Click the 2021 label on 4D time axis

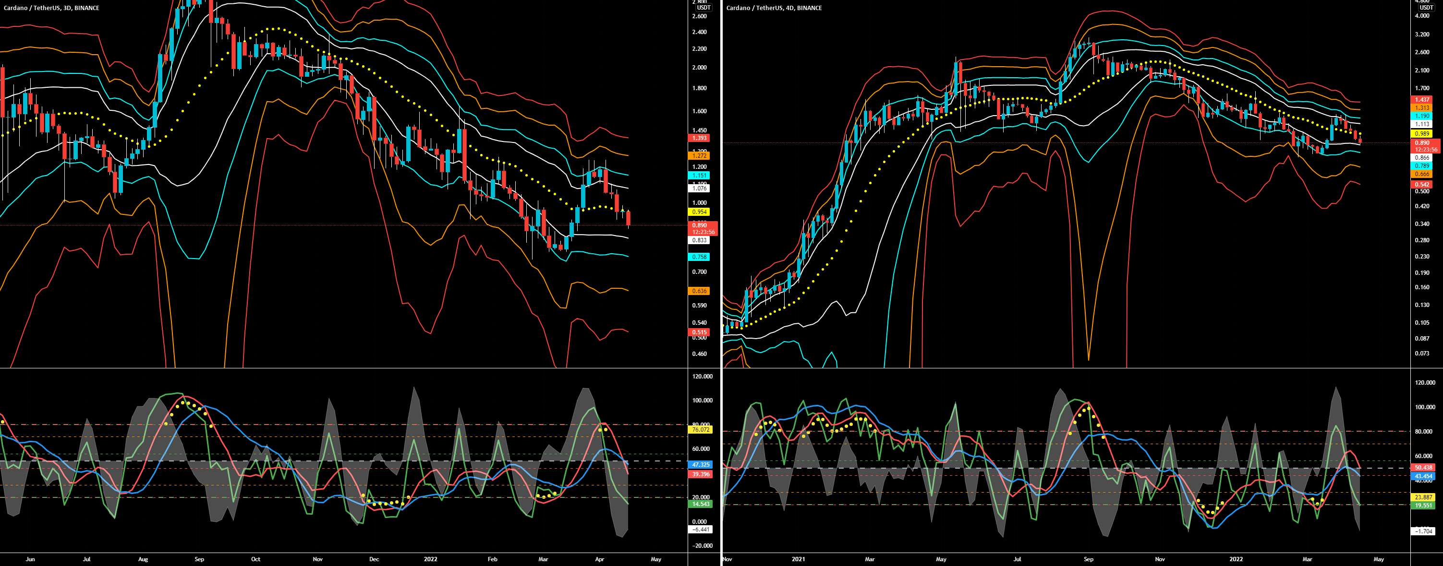click(798, 559)
